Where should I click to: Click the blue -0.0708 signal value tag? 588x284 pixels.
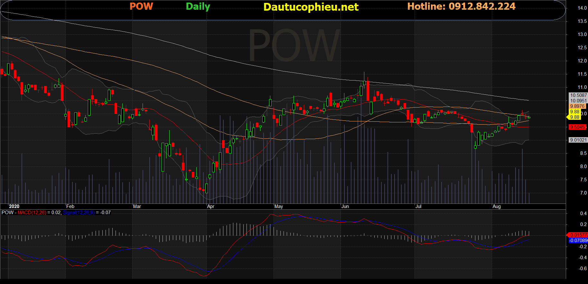[x=578, y=241]
